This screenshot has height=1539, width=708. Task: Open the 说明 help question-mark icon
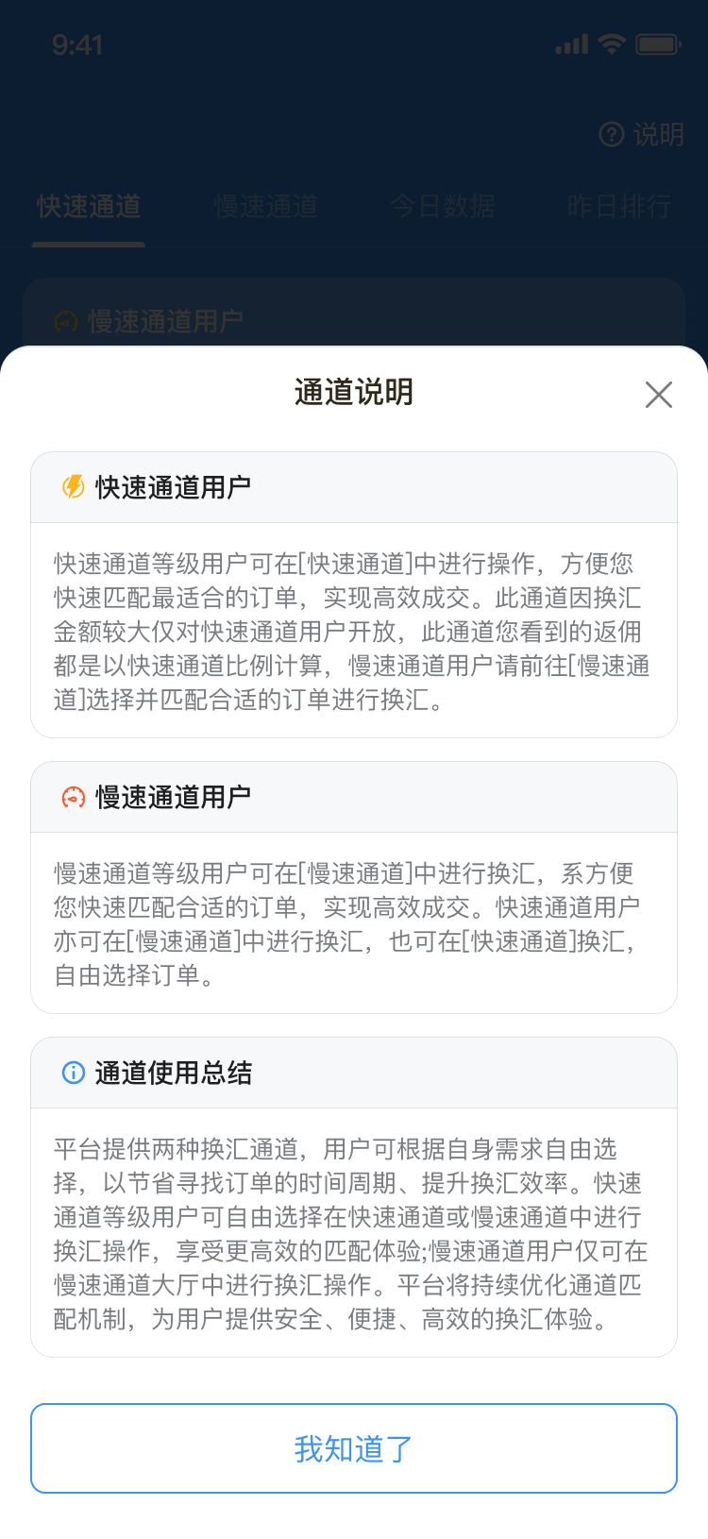coord(612,135)
